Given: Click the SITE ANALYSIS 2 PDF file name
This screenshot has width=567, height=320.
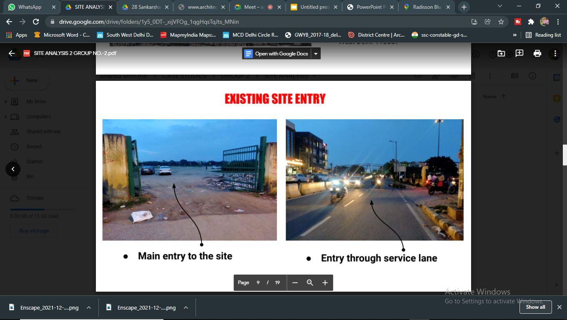Looking at the screenshot, I should tap(75, 53).
